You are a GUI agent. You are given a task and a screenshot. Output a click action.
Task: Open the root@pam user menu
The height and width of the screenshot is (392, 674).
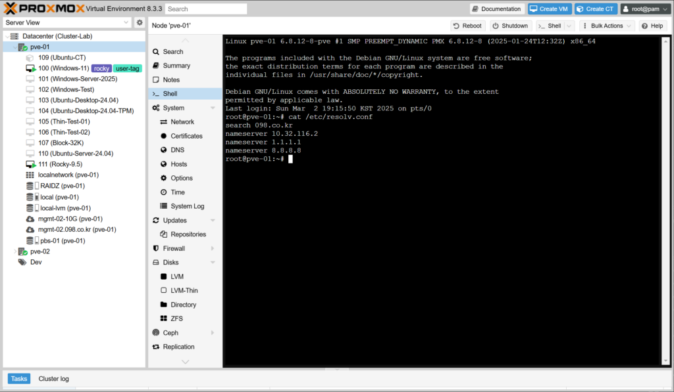coord(644,9)
